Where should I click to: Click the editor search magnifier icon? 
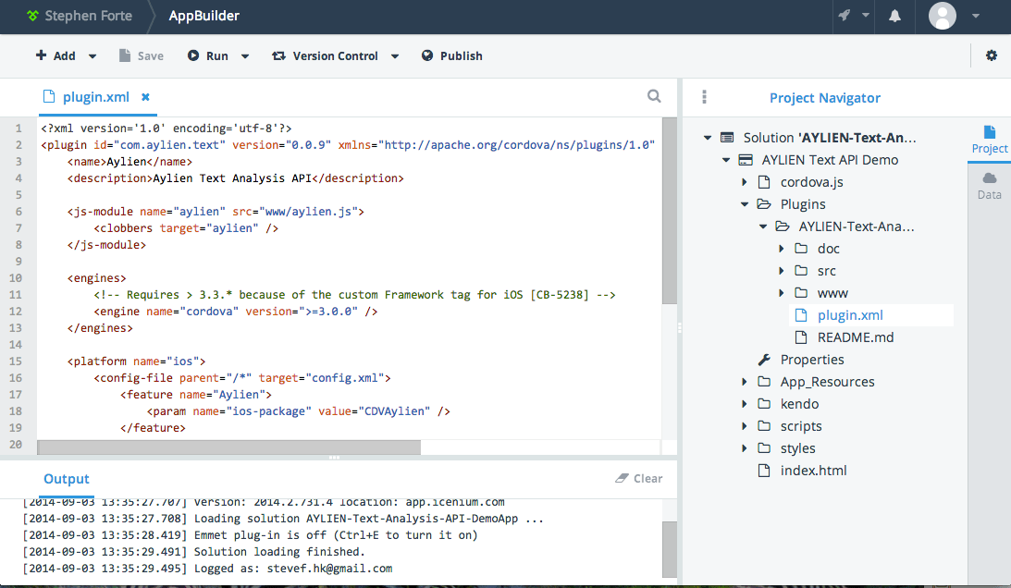pyautogui.click(x=654, y=96)
